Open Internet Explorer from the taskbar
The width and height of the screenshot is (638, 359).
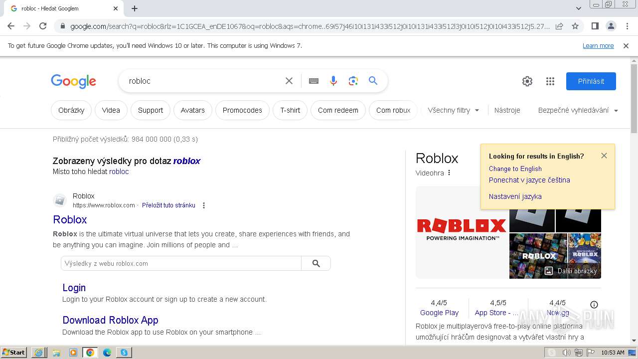(39, 353)
